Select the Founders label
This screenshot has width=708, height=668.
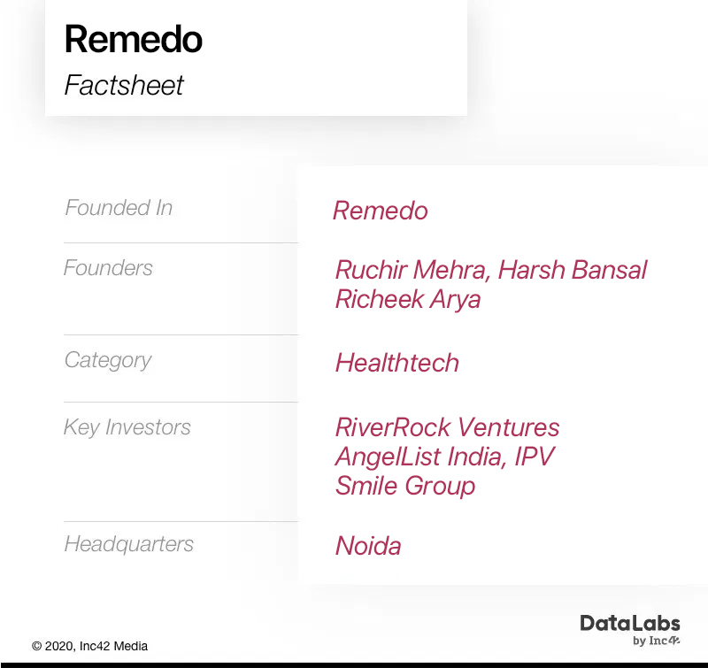click(108, 268)
